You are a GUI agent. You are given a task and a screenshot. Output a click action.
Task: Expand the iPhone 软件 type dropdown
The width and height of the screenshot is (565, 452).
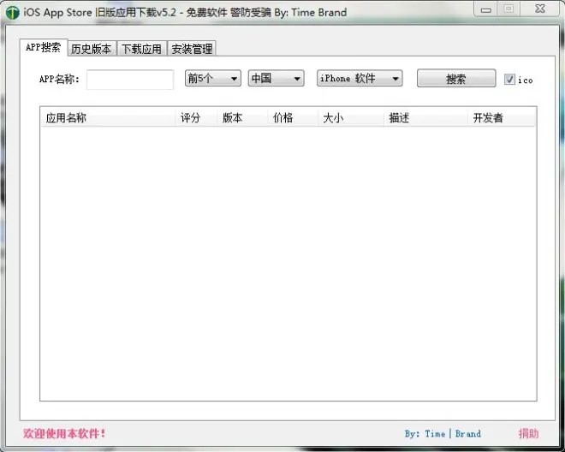click(360, 78)
